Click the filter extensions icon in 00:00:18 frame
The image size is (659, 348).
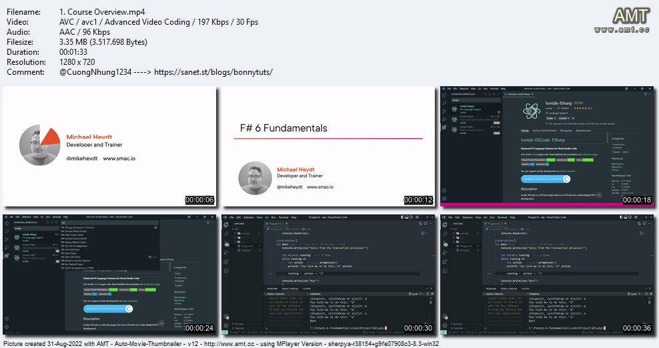pyautogui.click(x=485, y=94)
